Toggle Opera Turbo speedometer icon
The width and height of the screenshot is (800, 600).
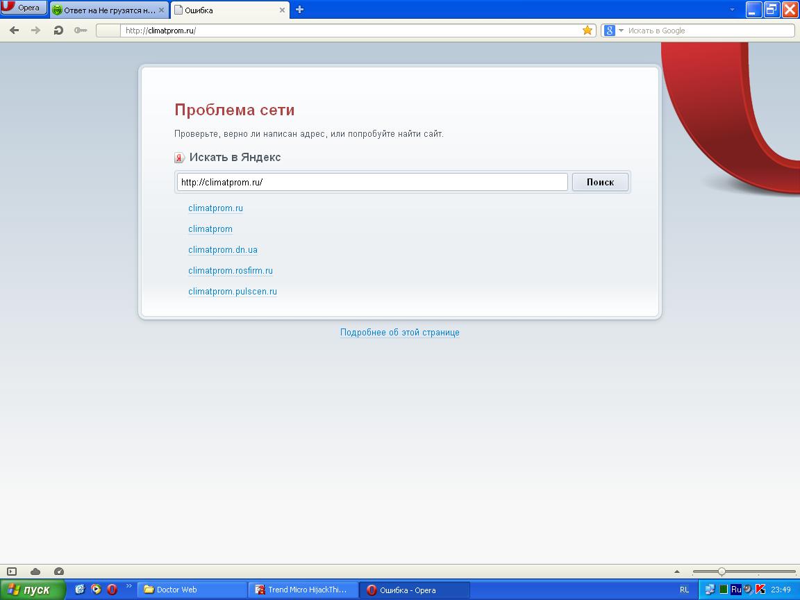pos(58,572)
